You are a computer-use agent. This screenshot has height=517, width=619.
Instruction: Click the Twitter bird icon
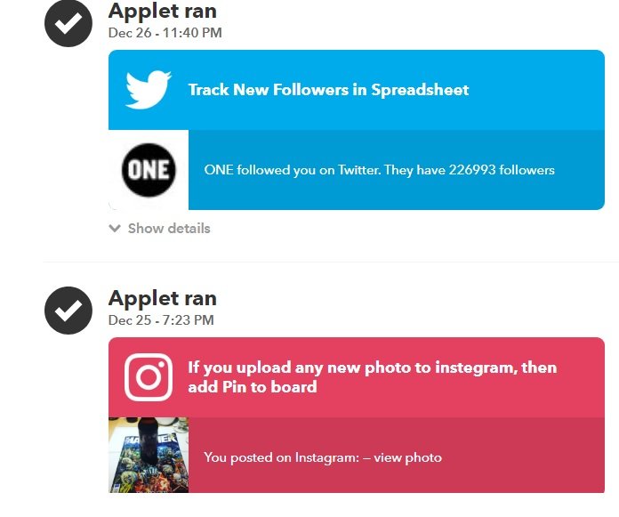148,90
